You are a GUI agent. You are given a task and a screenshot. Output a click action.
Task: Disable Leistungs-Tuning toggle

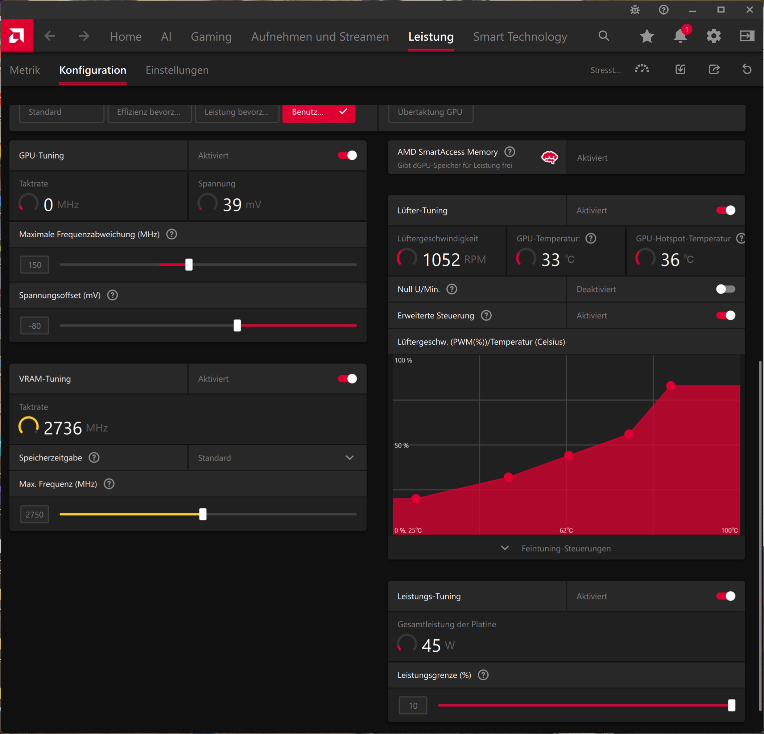coord(726,596)
